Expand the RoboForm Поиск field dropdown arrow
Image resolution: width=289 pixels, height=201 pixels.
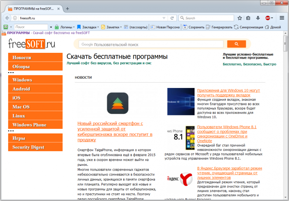click(x=51, y=27)
